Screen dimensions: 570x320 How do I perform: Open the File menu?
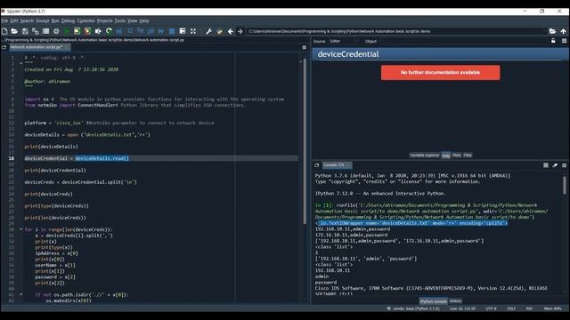pyautogui.click(x=4, y=20)
